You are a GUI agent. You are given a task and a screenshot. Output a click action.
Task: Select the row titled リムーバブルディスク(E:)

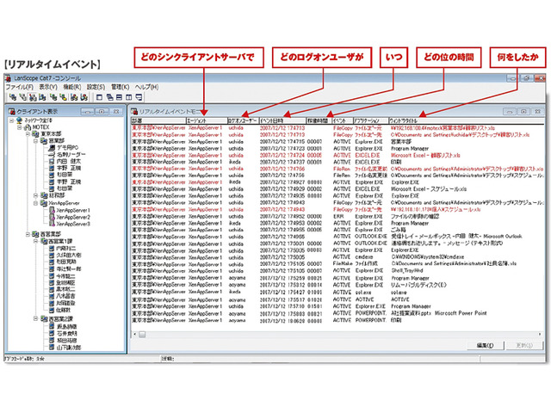click(337, 285)
